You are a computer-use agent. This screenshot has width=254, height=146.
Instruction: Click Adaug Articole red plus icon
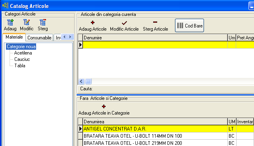pos(92,23)
